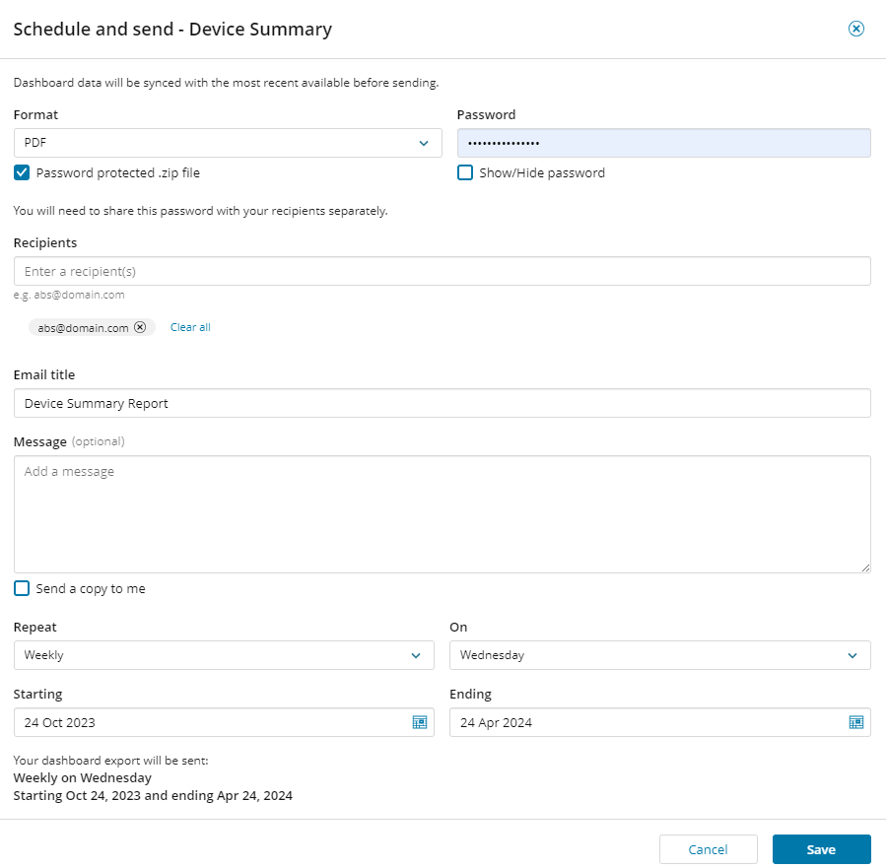This screenshot has height=868, width=886.
Task: Click the Recipients entry field
Action: click(x=442, y=271)
